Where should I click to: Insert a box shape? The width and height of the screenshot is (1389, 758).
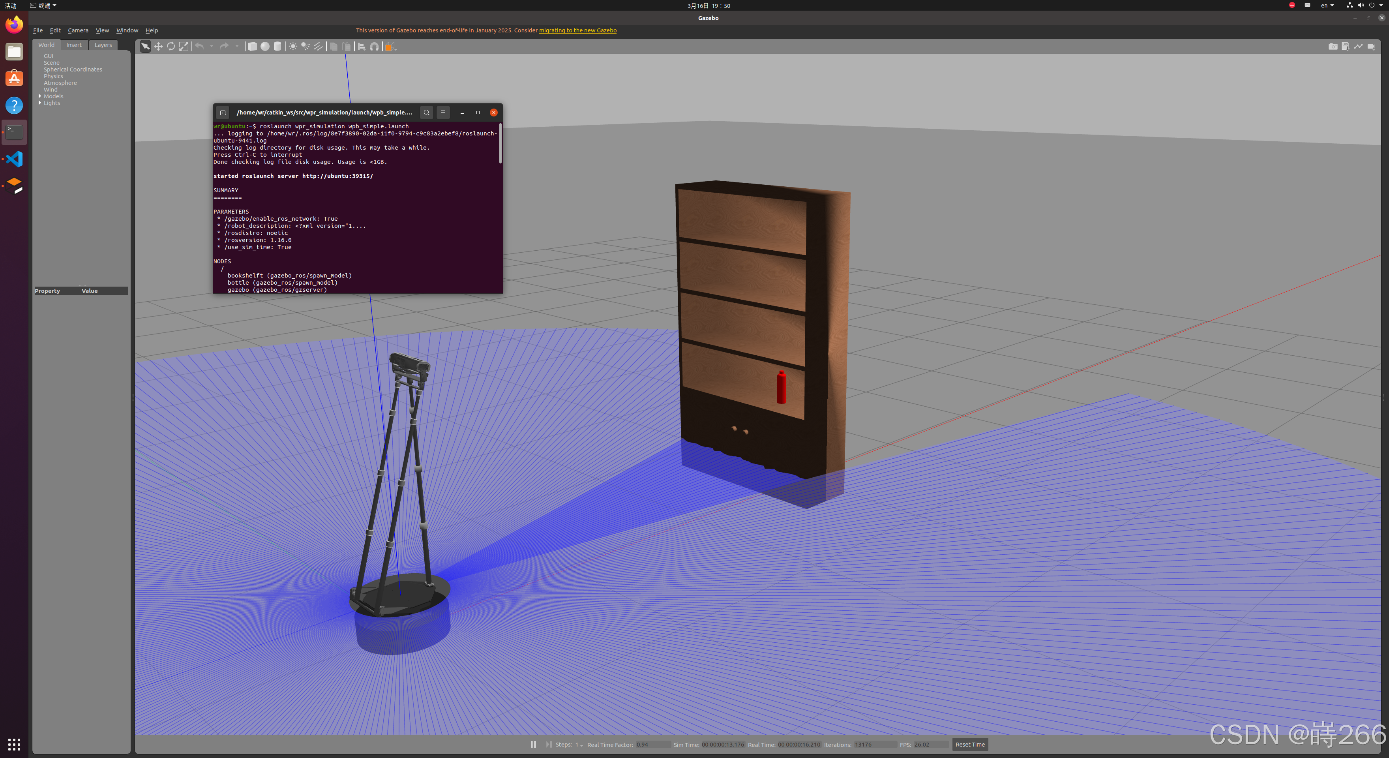point(252,47)
